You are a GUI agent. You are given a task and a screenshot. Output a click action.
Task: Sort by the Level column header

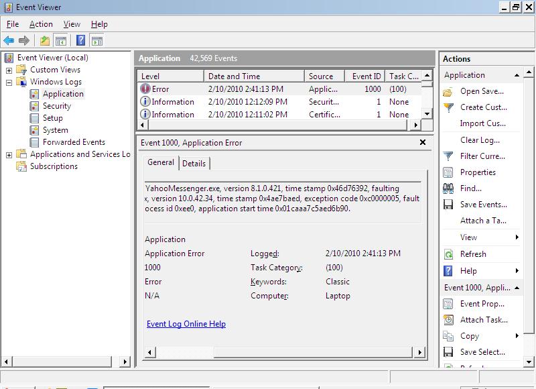pos(171,76)
